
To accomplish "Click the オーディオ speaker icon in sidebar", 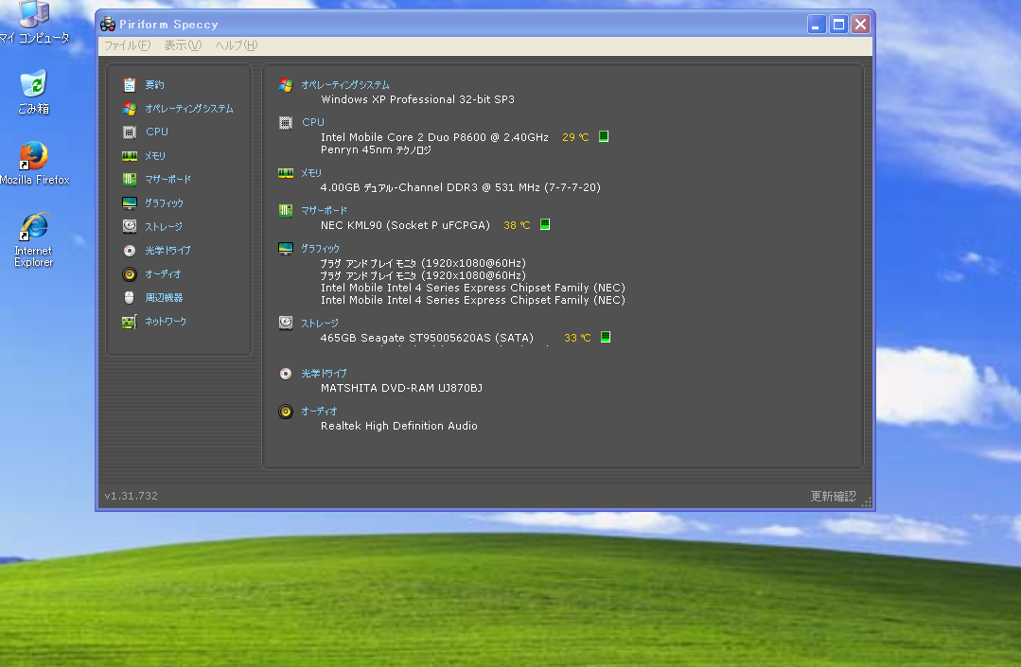I will coord(129,274).
